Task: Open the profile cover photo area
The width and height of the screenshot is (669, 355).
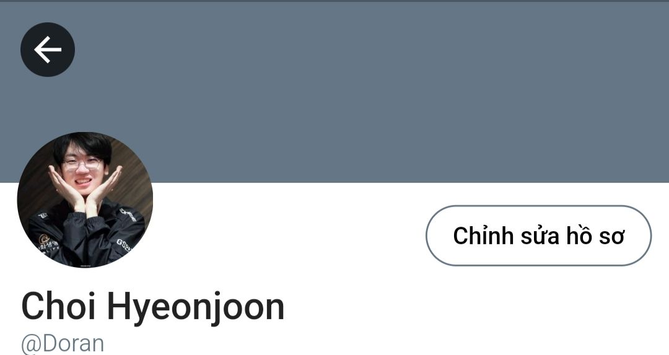Action: pyautogui.click(x=334, y=92)
